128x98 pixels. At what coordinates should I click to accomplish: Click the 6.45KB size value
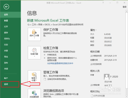click(x=107, y=34)
